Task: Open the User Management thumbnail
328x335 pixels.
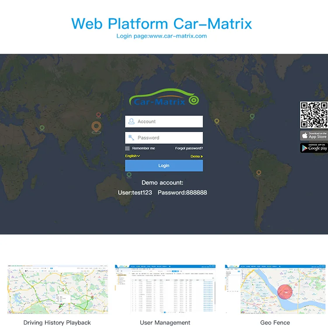Action: tap(165, 289)
